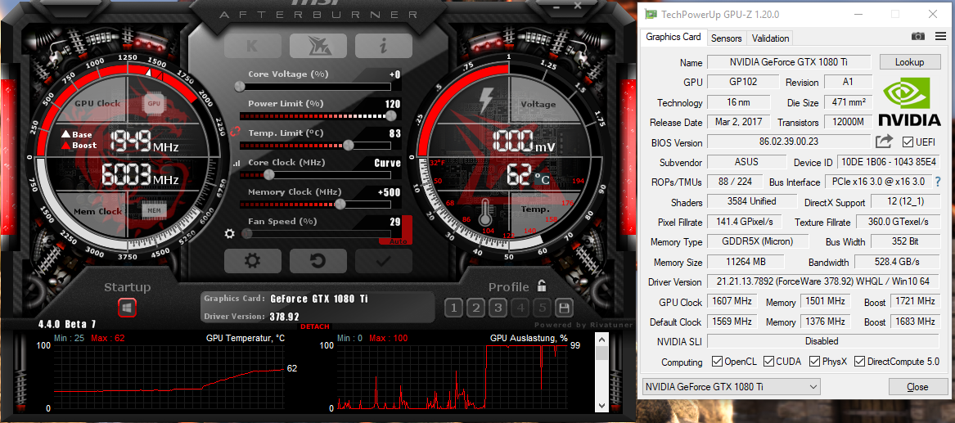Save profile with the floppy disk icon

563,308
